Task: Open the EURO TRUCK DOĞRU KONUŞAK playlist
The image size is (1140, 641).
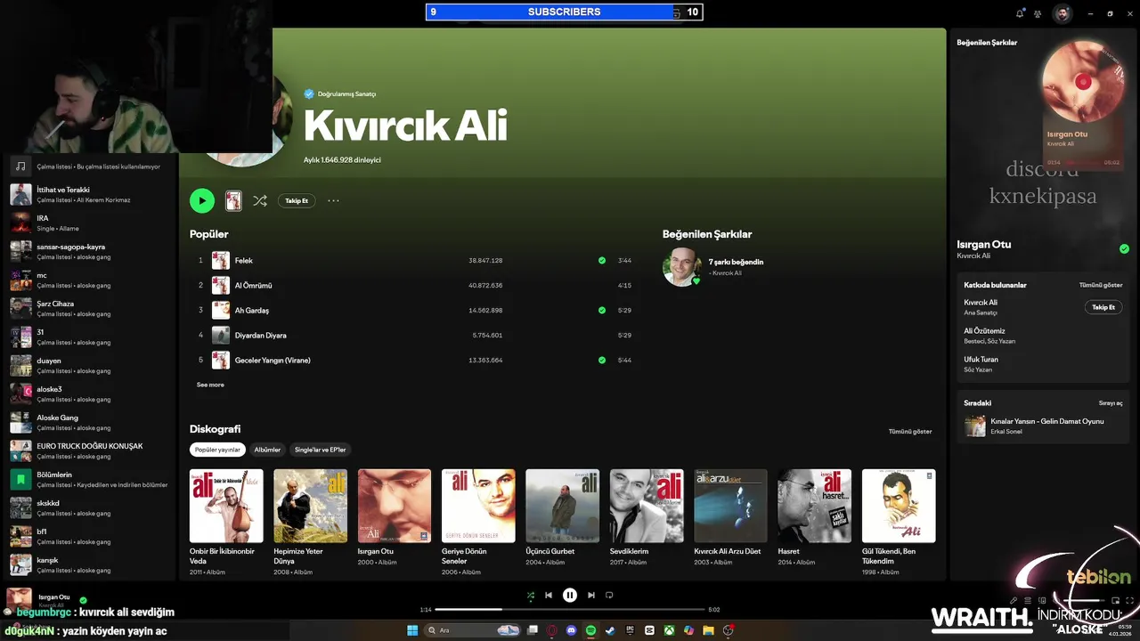Action: click(89, 451)
